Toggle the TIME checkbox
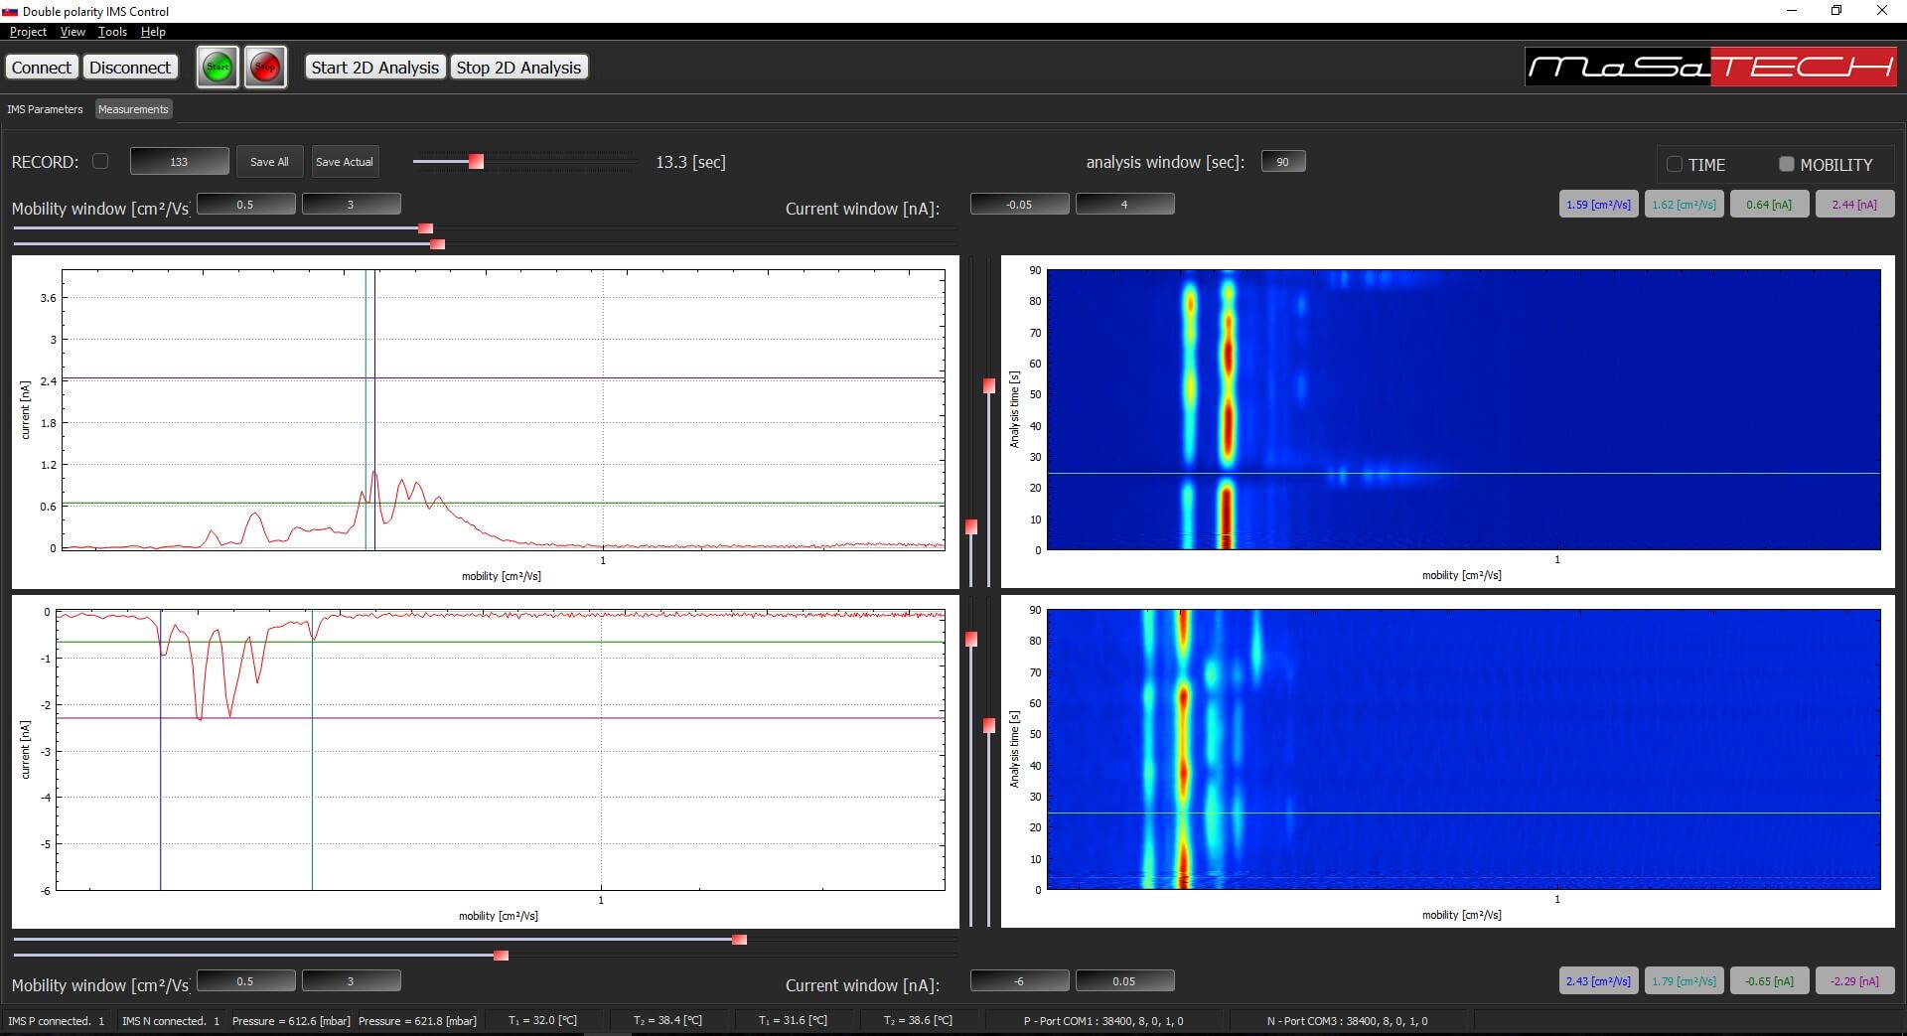 click(x=1675, y=164)
